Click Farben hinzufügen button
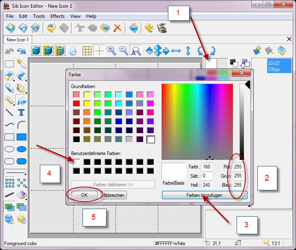 click(x=204, y=195)
